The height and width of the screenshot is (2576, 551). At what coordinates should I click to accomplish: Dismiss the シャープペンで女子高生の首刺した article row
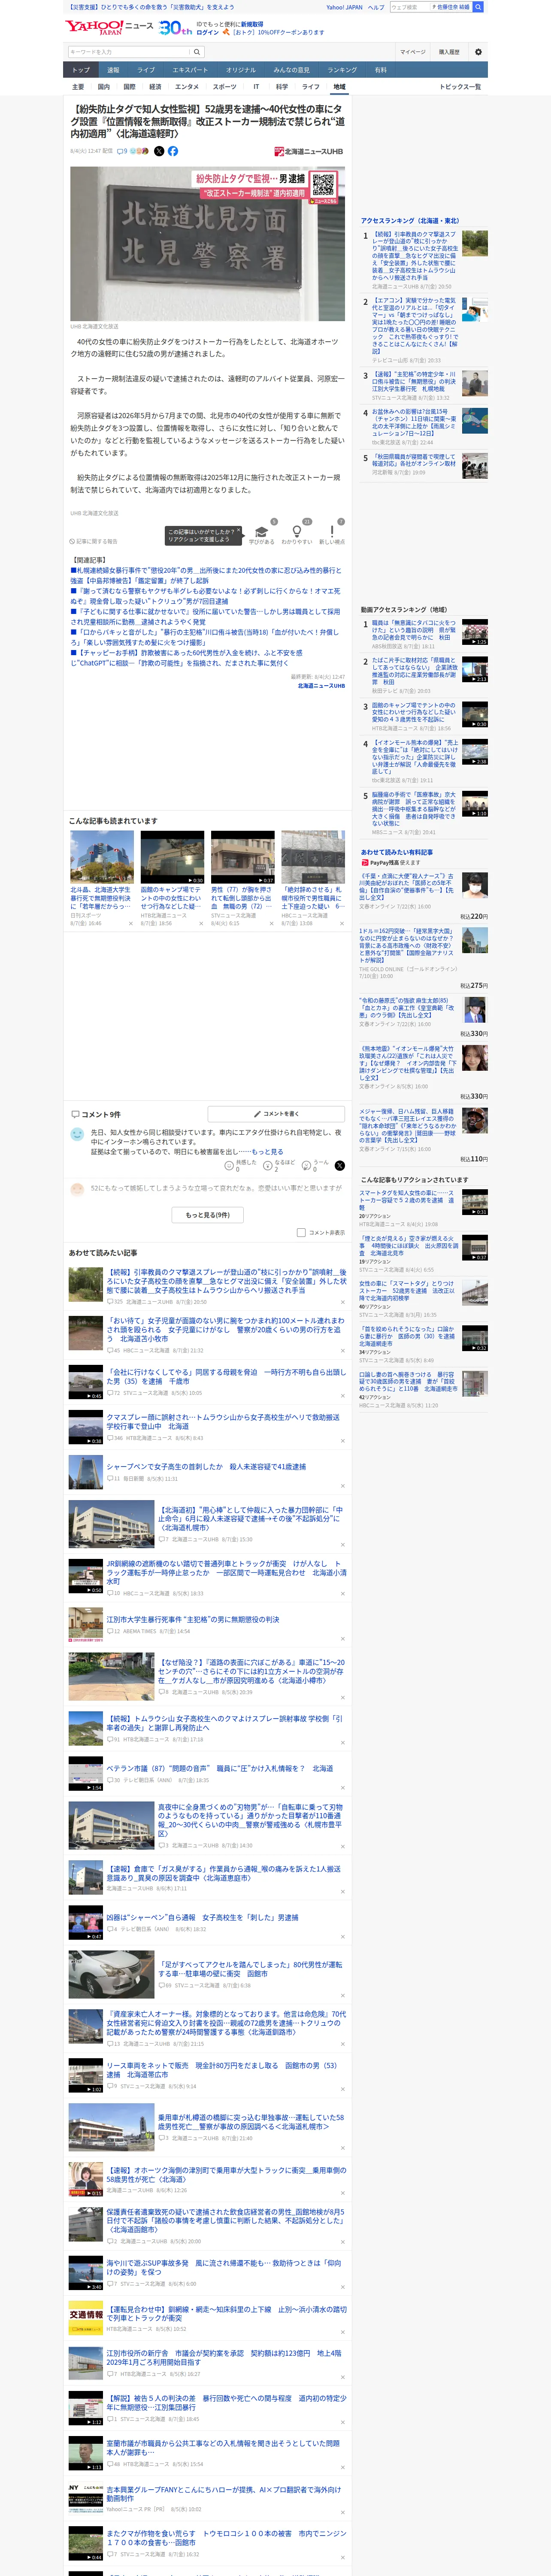pyautogui.click(x=343, y=1485)
